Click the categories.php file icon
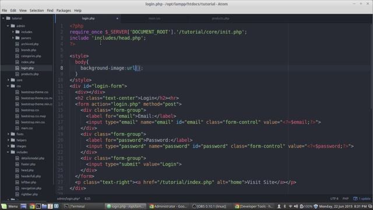Image resolution: width=373 pixels, height=210 pixels. pos(17,56)
